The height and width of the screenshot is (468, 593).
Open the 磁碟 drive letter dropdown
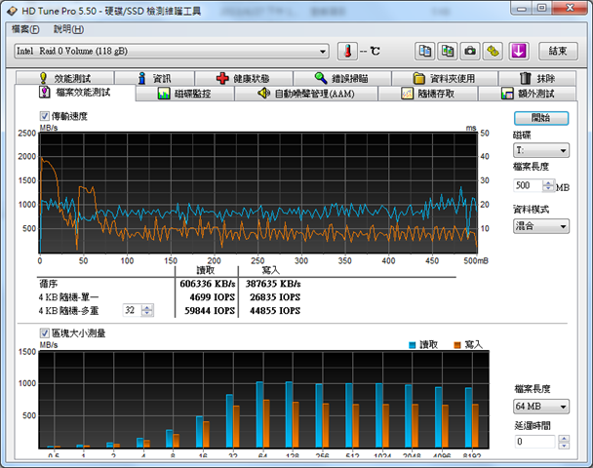[541, 152]
